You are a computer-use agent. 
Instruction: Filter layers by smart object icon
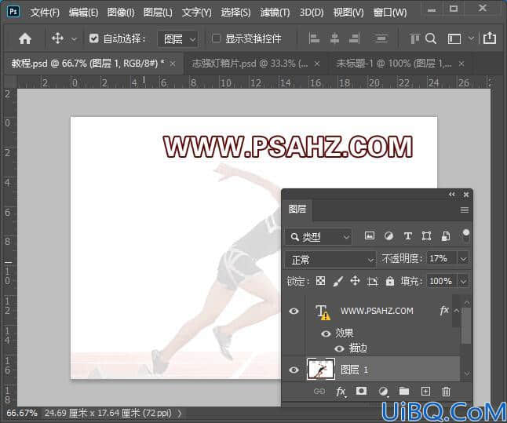point(446,236)
